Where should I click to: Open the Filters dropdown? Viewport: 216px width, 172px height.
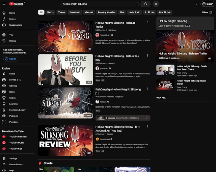pos(207,12)
